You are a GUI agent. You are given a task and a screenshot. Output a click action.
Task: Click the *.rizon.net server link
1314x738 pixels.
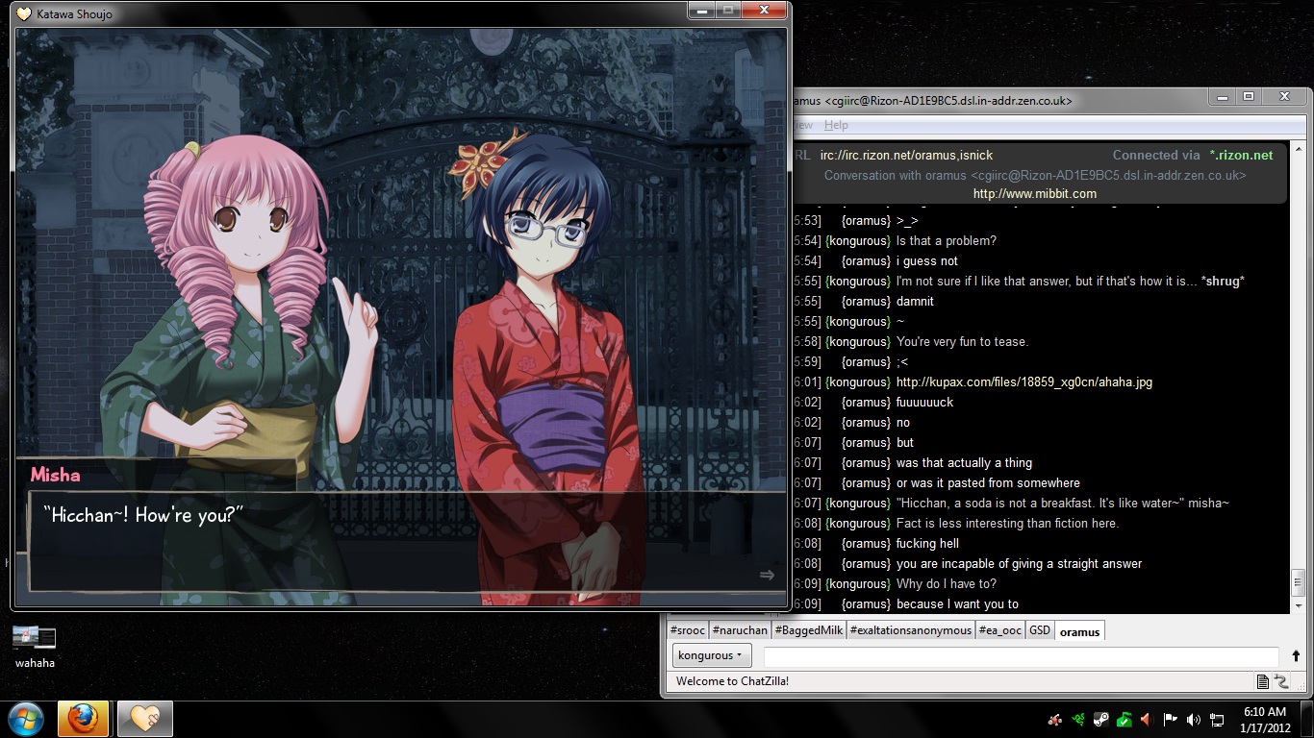click(x=1241, y=155)
